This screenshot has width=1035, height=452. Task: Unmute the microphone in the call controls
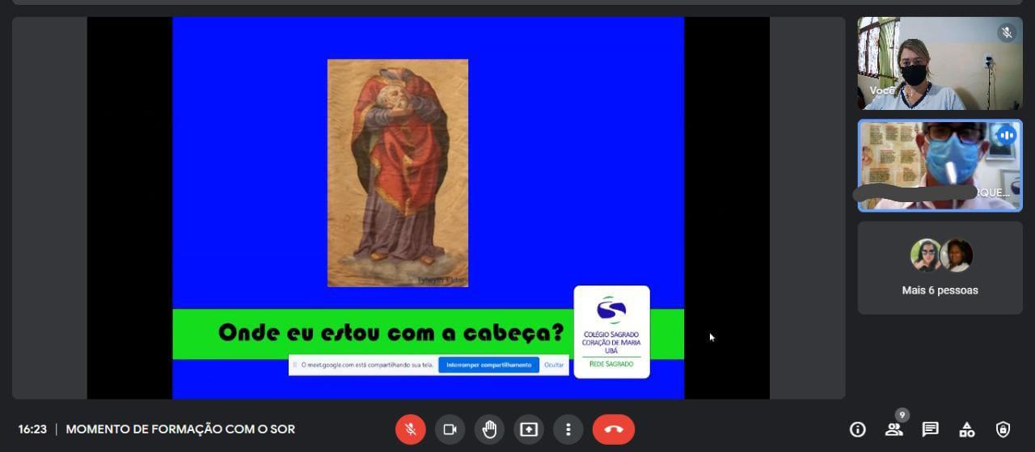(x=411, y=429)
